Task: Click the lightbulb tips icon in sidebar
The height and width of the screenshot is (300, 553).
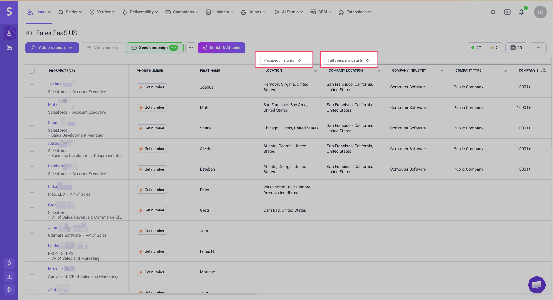Action: click(x=9, y=263)
